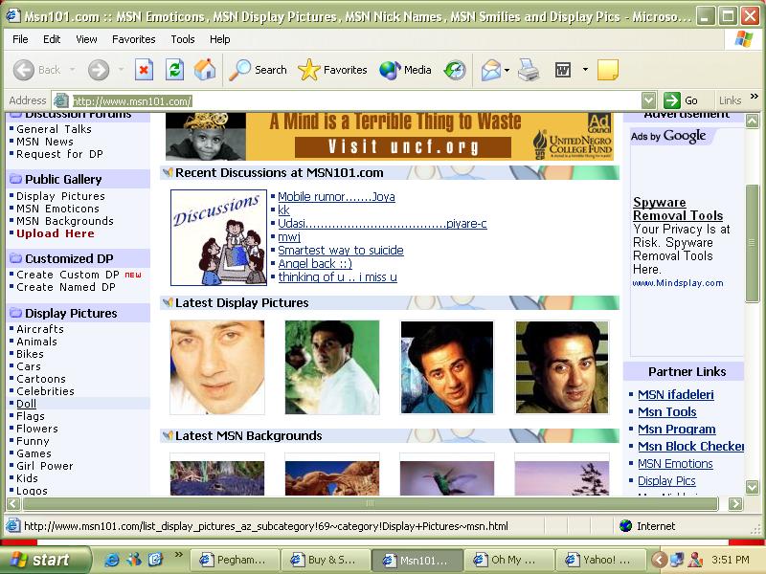This screenshot has height=574, width=766.
Task: Open the MSN Emoticons gallery link
Action: (57, 209)
